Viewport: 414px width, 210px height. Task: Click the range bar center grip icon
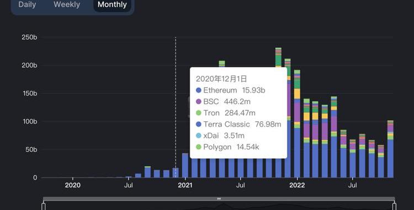[x=219, y=198]
